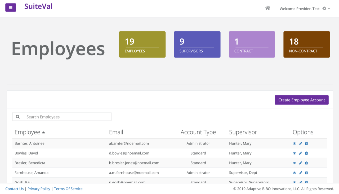
Task: Edit Barnter, Antoinee with pencil icon
Action: [301, 143]
